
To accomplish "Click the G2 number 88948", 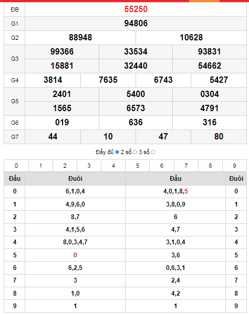I will coord(80,38).
